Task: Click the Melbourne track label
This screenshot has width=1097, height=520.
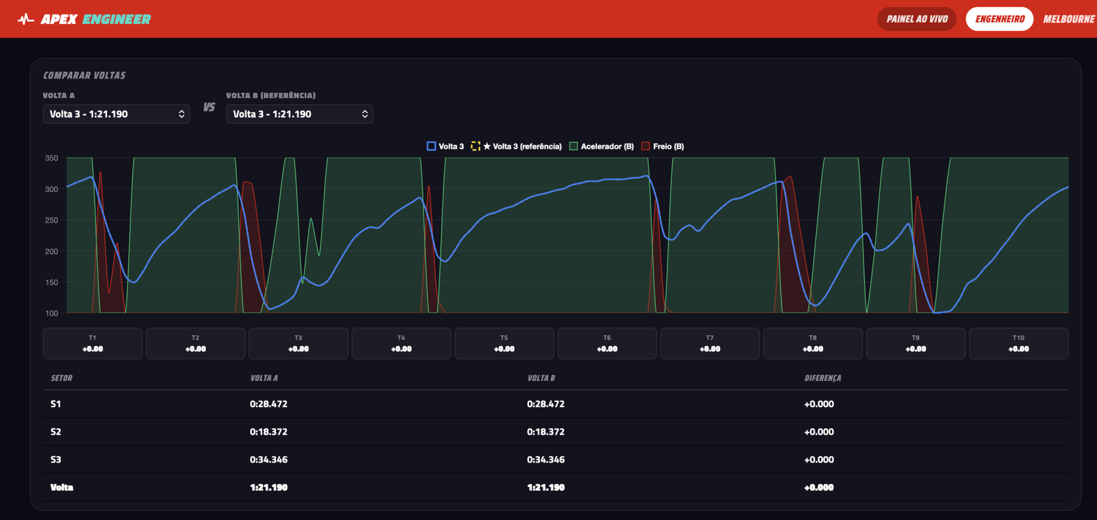Action: [1068, 19]
